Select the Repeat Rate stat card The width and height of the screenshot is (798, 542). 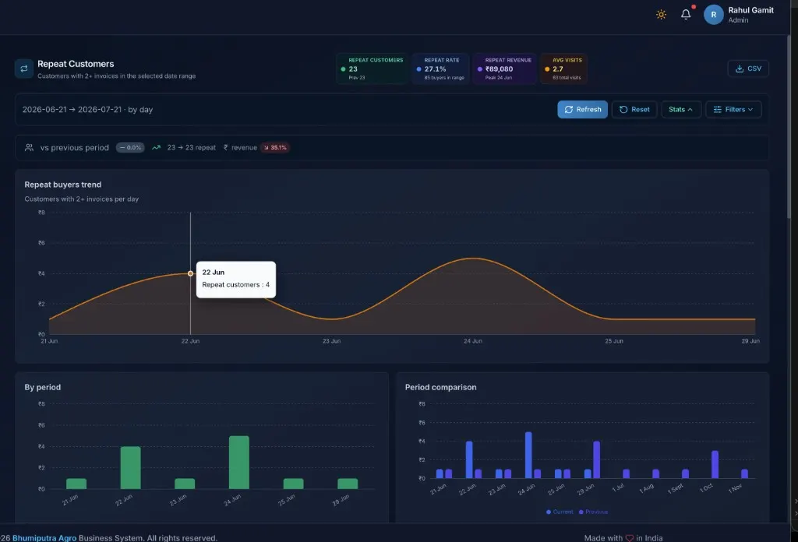[441, 69]
